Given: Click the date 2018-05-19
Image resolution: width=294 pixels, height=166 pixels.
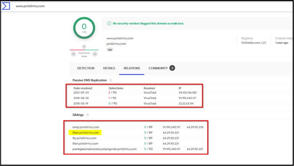Looking at the screenshot, I should [81, 103].
